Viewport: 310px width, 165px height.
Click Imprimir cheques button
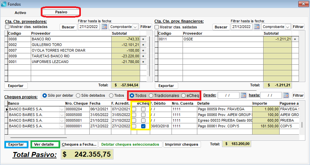click(x=182, y=144)
